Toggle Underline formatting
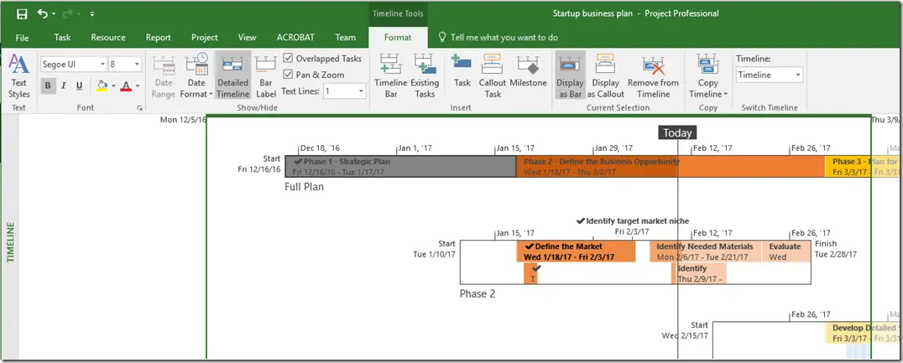The image size is (903, 363). click(79, 86)
